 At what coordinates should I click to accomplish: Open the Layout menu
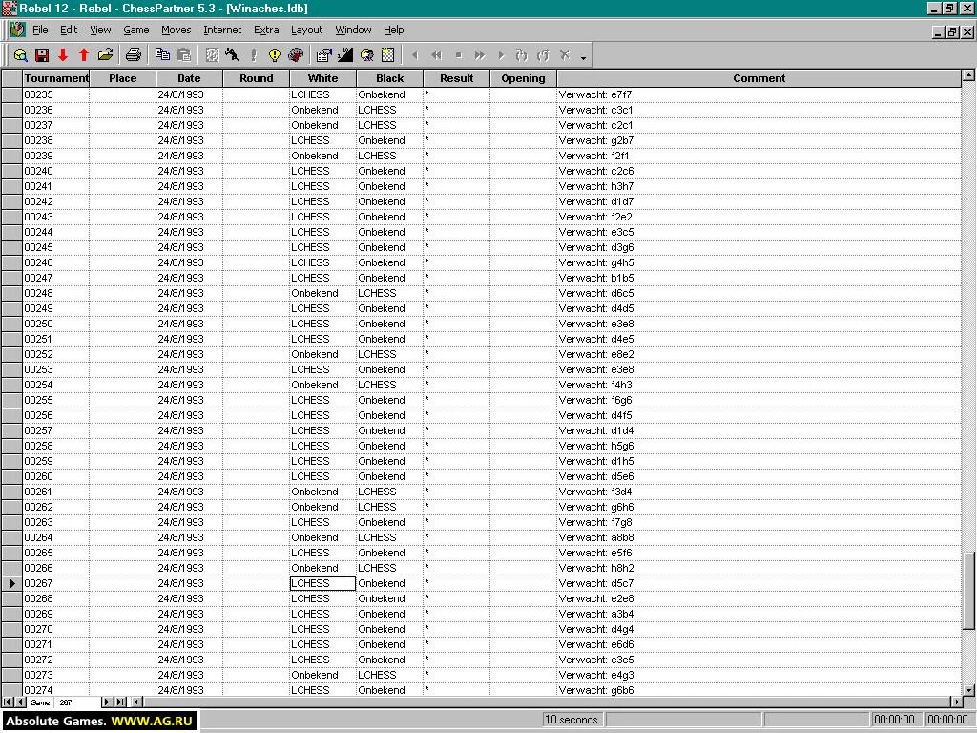306,30
